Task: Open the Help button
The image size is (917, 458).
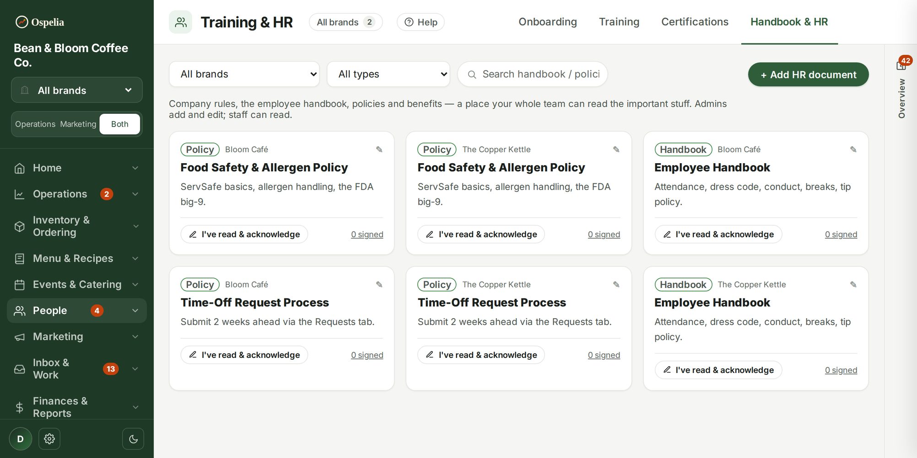Action: pyautogui.click(x=421, y=22)
